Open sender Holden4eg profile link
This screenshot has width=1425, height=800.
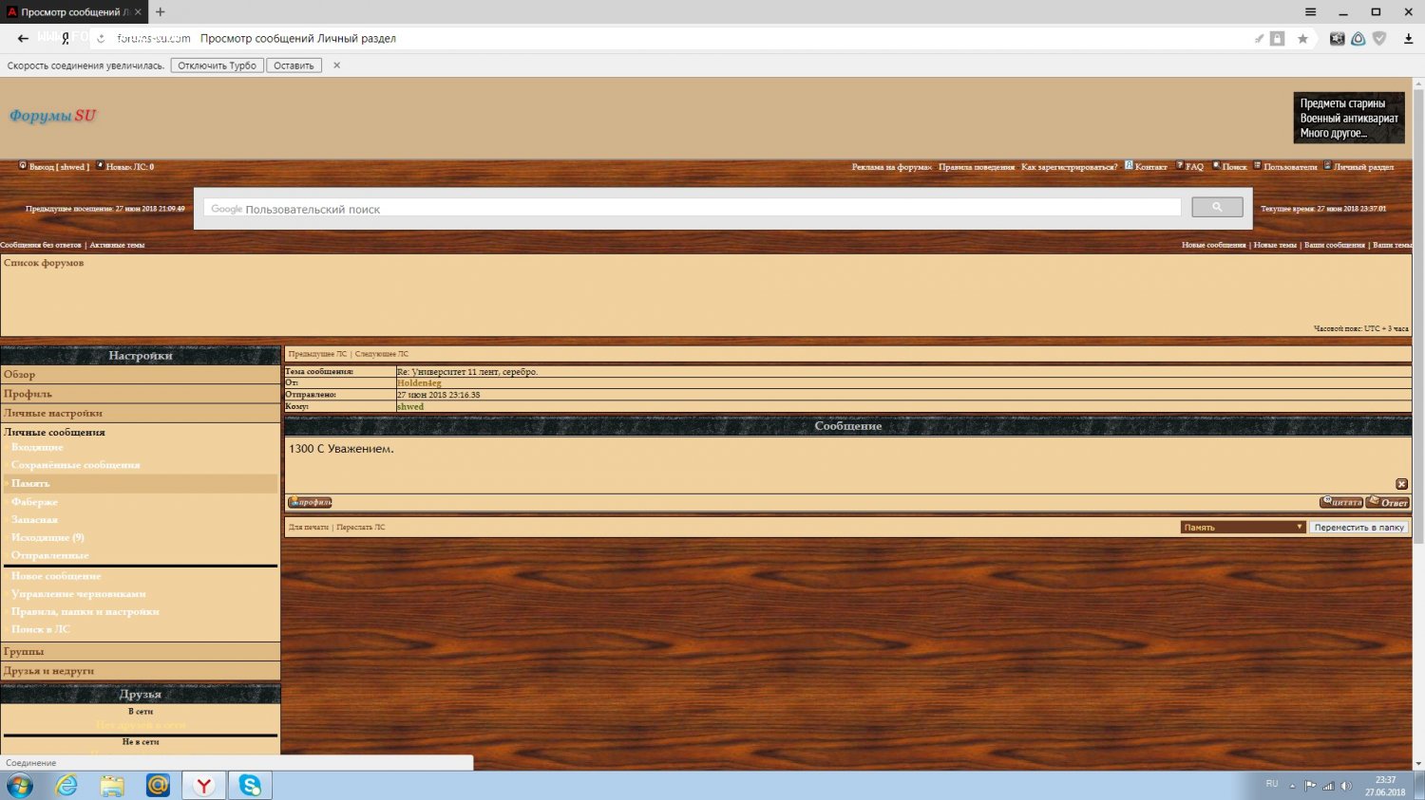(x=419, y=383)
